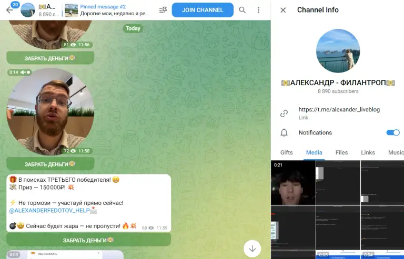This screenshot has width=404, height=259.
Task: Click ЗАБРАТЬ ДЕНЬГИ button under the 11:56 video
Action: 50,58
